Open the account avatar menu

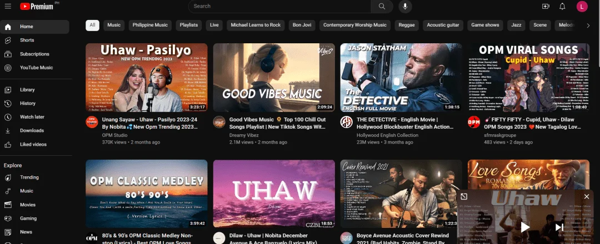(x=582, y=6)
